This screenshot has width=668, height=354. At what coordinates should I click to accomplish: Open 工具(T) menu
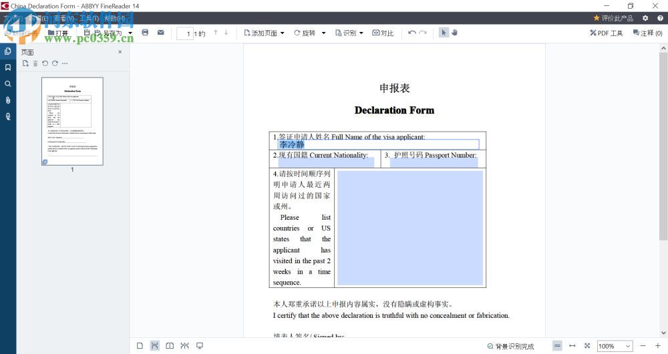[89, 18]
